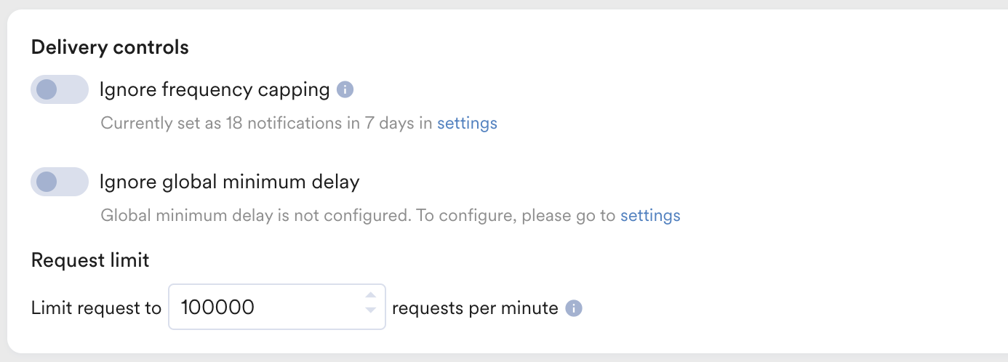The width and height of the screenshot is (1008, 362).
Task: Increase request limit with the up arrow
Action: [370, 295]
